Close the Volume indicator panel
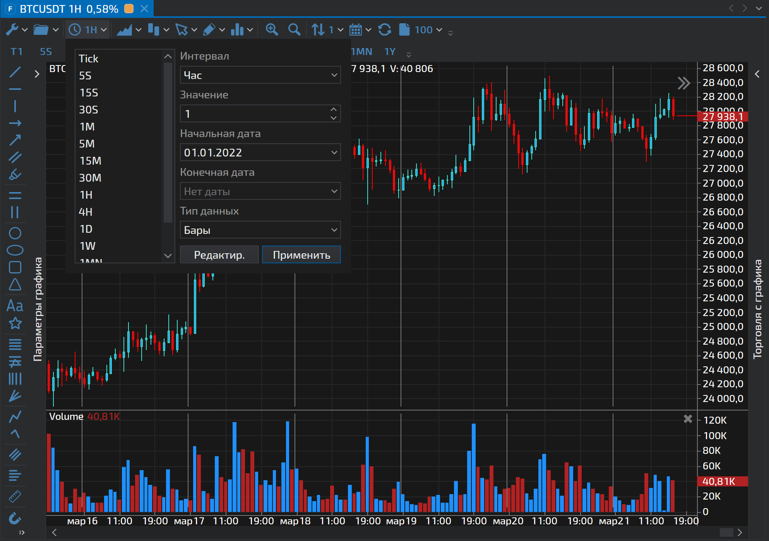Image resolution: width=769 pixels, height=541 pixels. click(x=688, y=419)
